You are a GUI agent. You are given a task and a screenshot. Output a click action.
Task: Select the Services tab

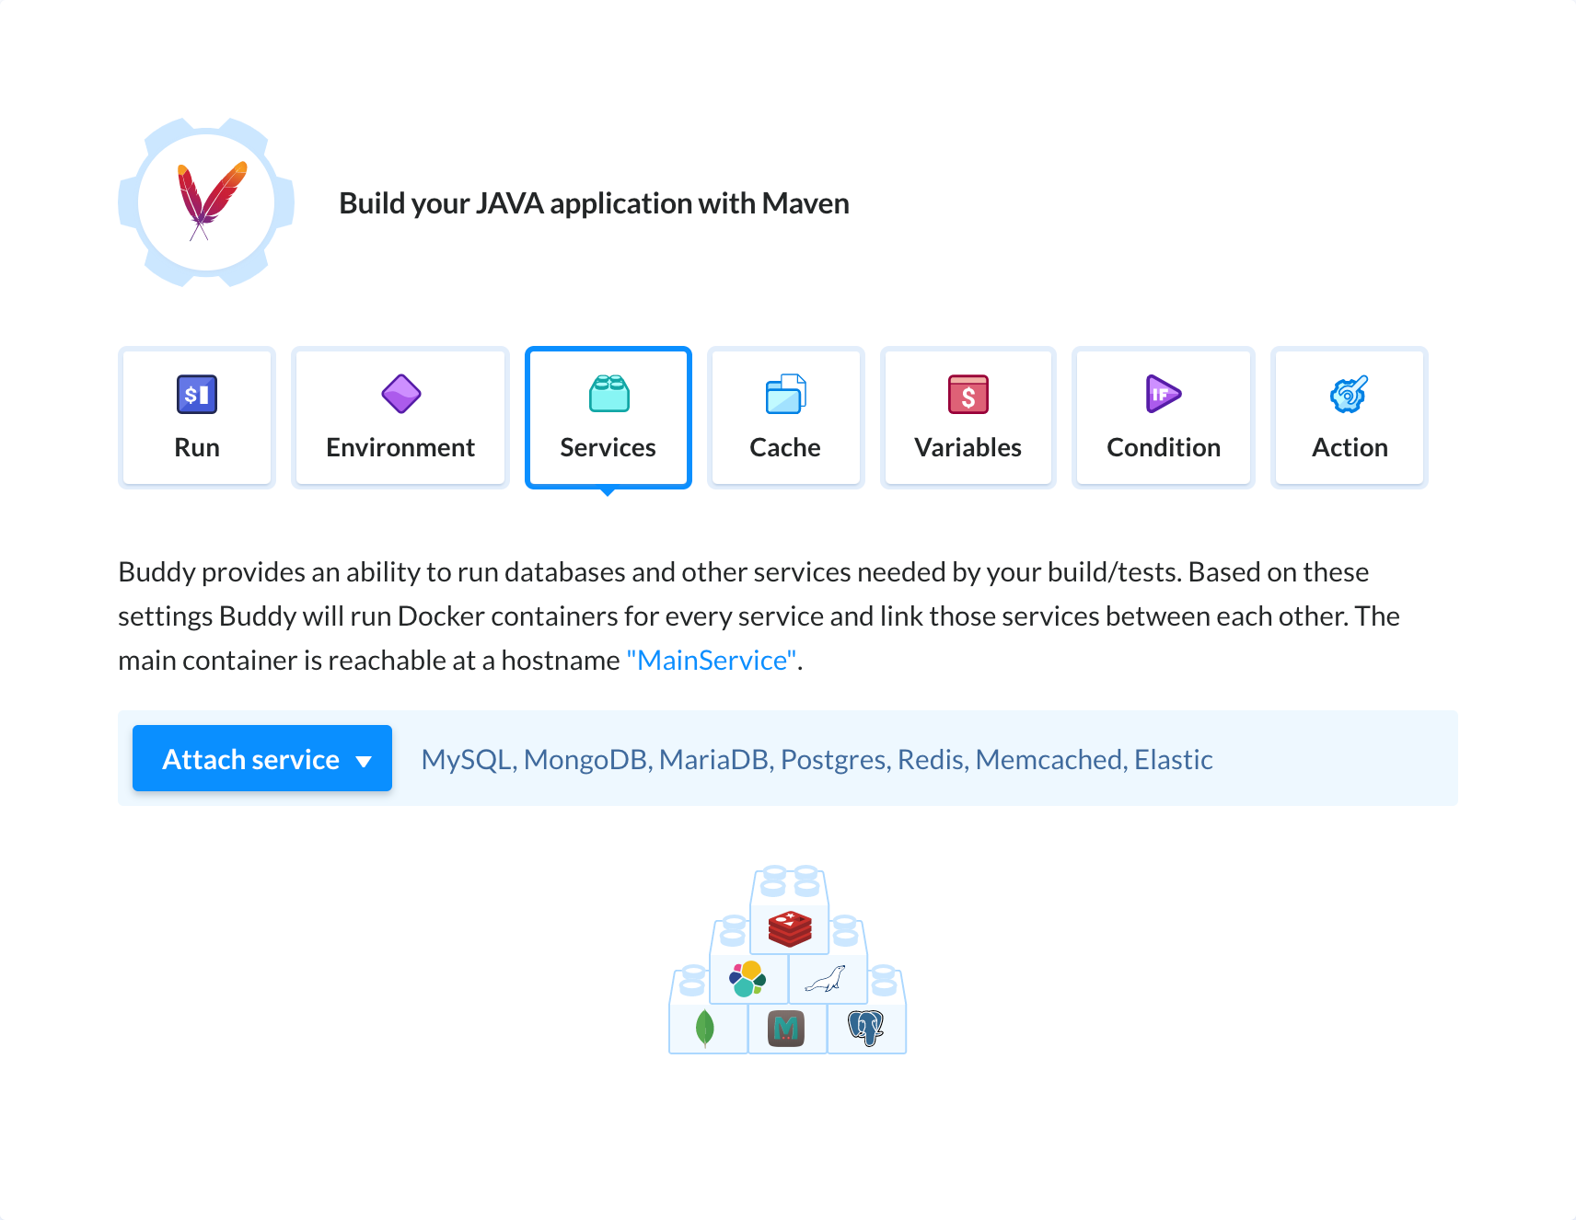(x=608, y=418)
